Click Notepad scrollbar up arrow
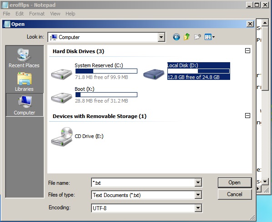The height and width of the screenshot is (222, 272). [x=265, y=23]
